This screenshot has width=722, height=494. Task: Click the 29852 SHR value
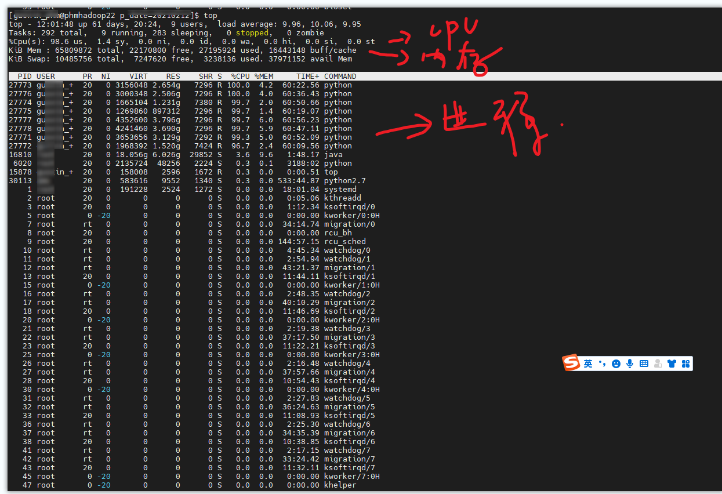point(201,155)
